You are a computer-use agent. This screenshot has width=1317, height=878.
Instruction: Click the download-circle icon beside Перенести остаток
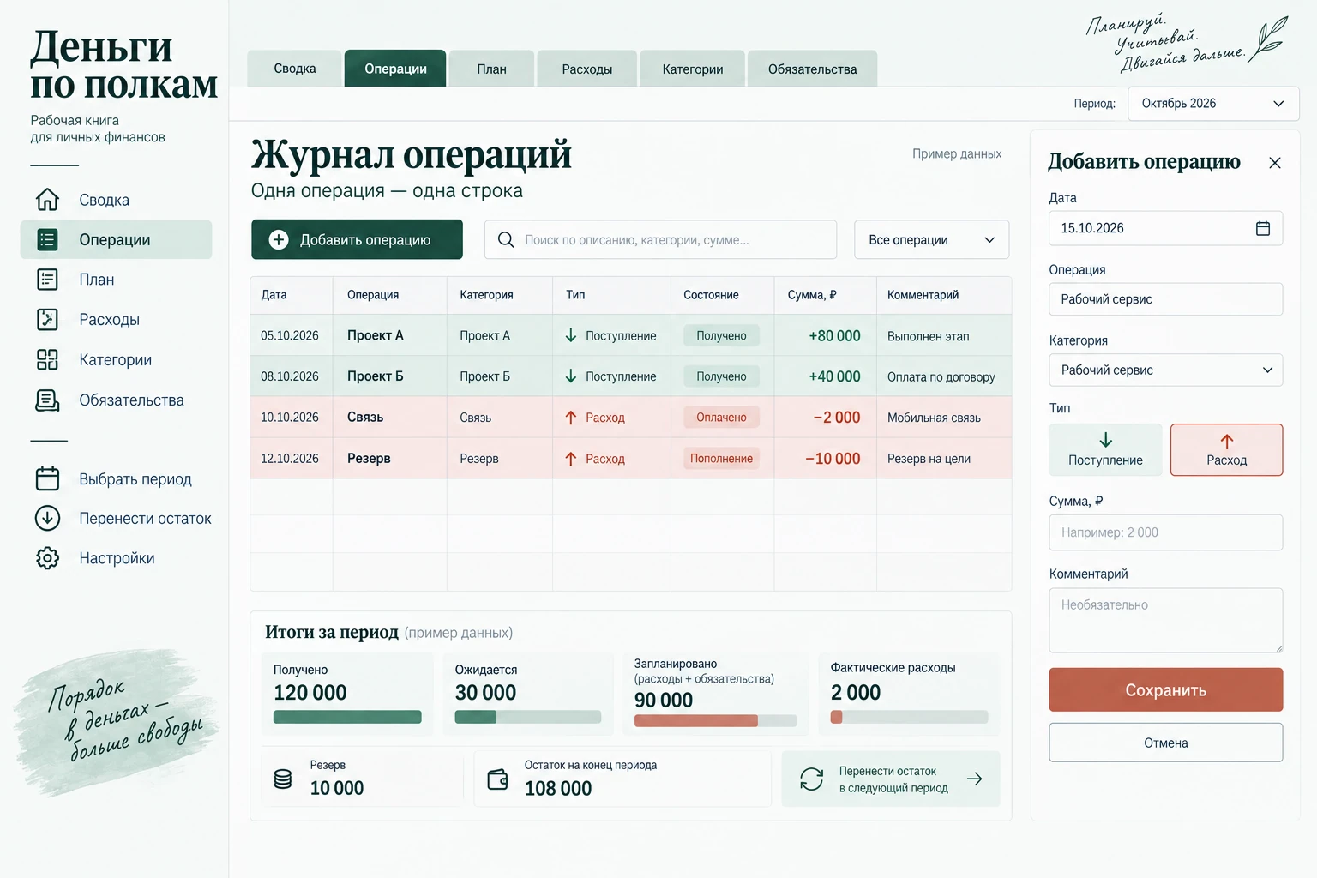(47, 518)
